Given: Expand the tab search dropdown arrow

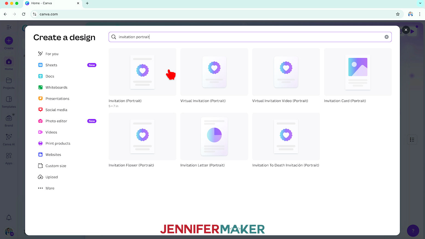Looking at the screenshot, I should coord(420,3).
